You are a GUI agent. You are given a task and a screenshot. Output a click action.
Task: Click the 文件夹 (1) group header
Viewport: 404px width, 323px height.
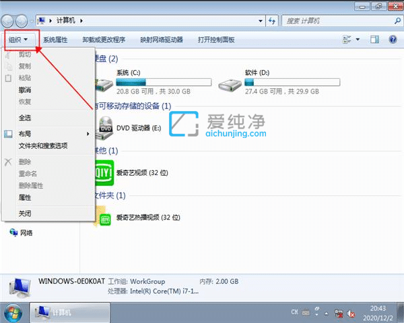pos(110,195)
